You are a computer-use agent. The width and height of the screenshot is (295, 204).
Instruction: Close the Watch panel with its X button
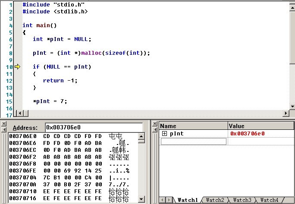(x=154, y=124)
